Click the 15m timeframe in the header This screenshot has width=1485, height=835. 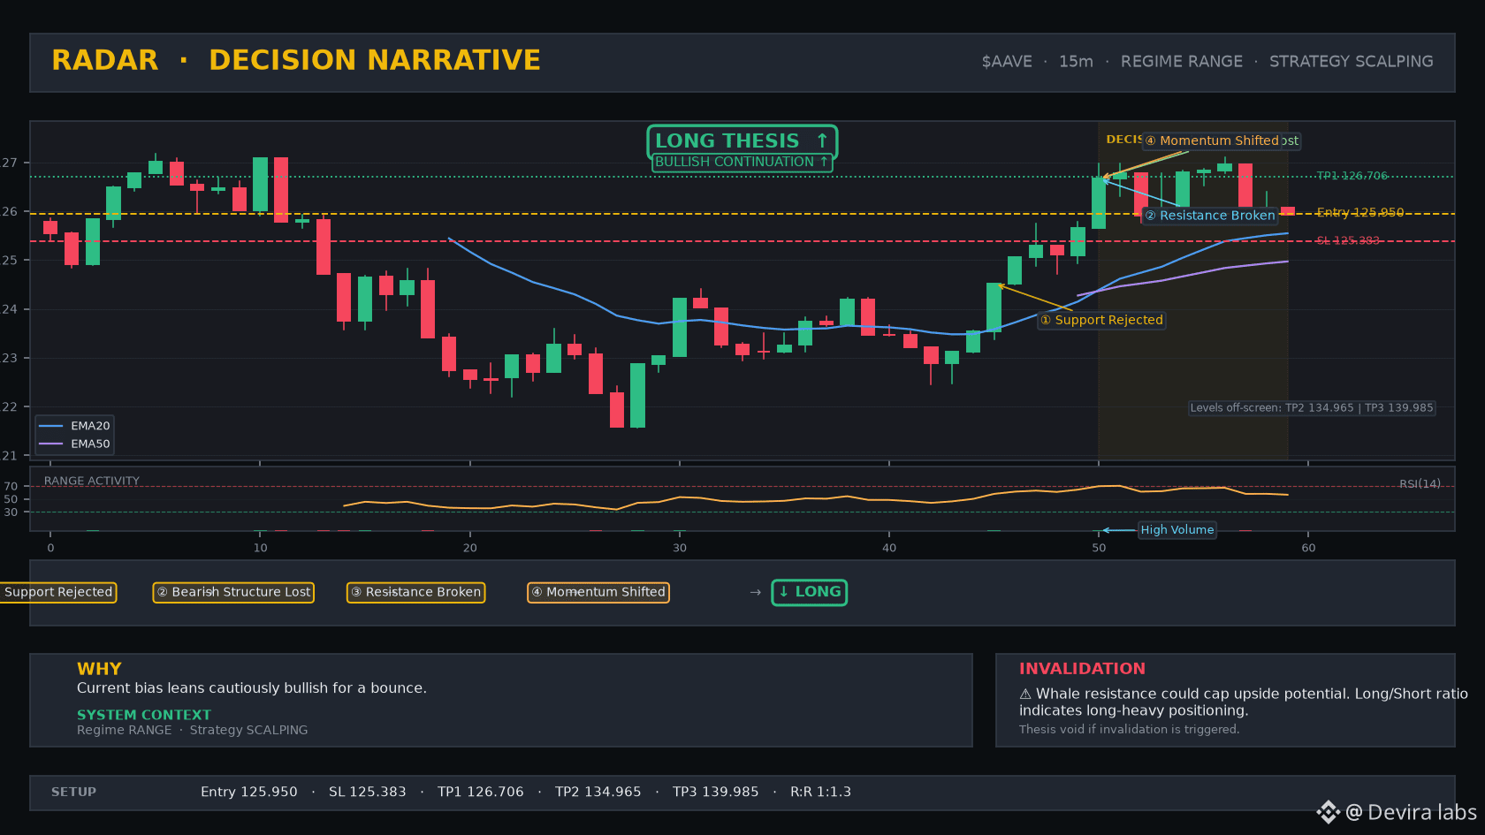pyautogui.click(x=1076, y=62)
